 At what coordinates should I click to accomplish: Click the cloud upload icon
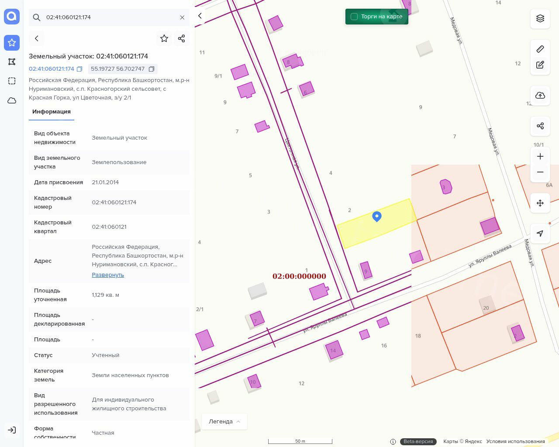click(540, 96)
